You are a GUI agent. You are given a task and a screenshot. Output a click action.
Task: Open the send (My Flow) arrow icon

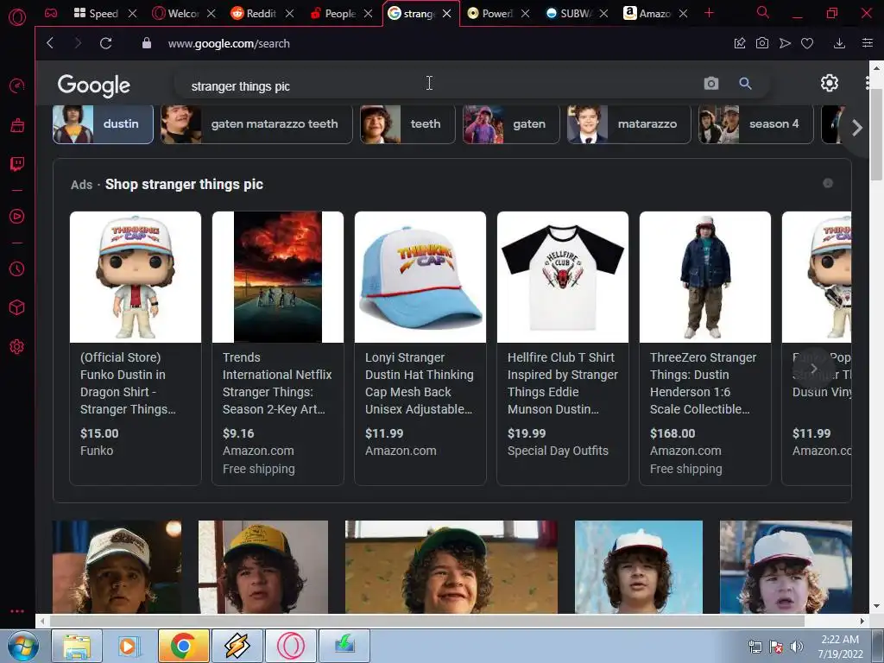[x=785, y=43]
